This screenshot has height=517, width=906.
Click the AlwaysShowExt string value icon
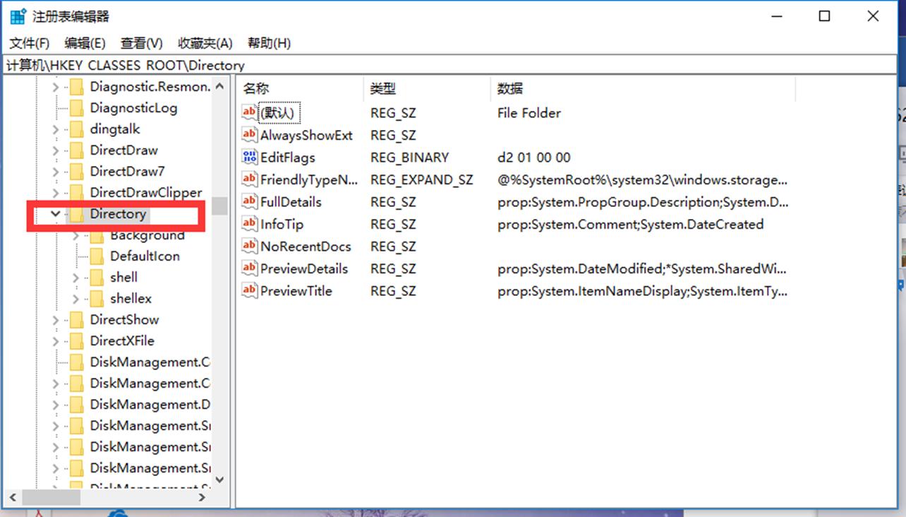point(249,135)
